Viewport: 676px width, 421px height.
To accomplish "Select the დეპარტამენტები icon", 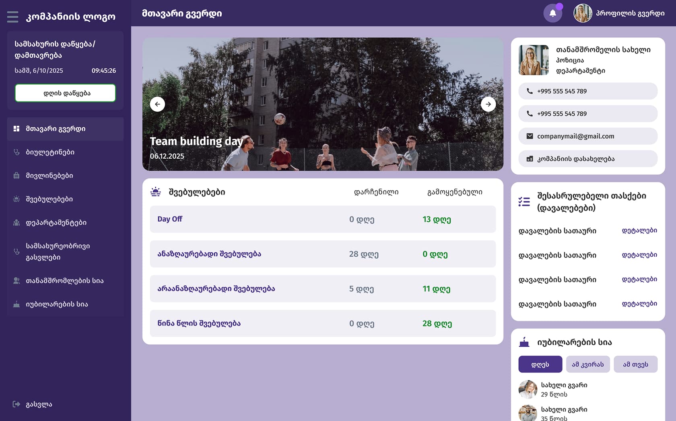I will [x=16, y=222].
